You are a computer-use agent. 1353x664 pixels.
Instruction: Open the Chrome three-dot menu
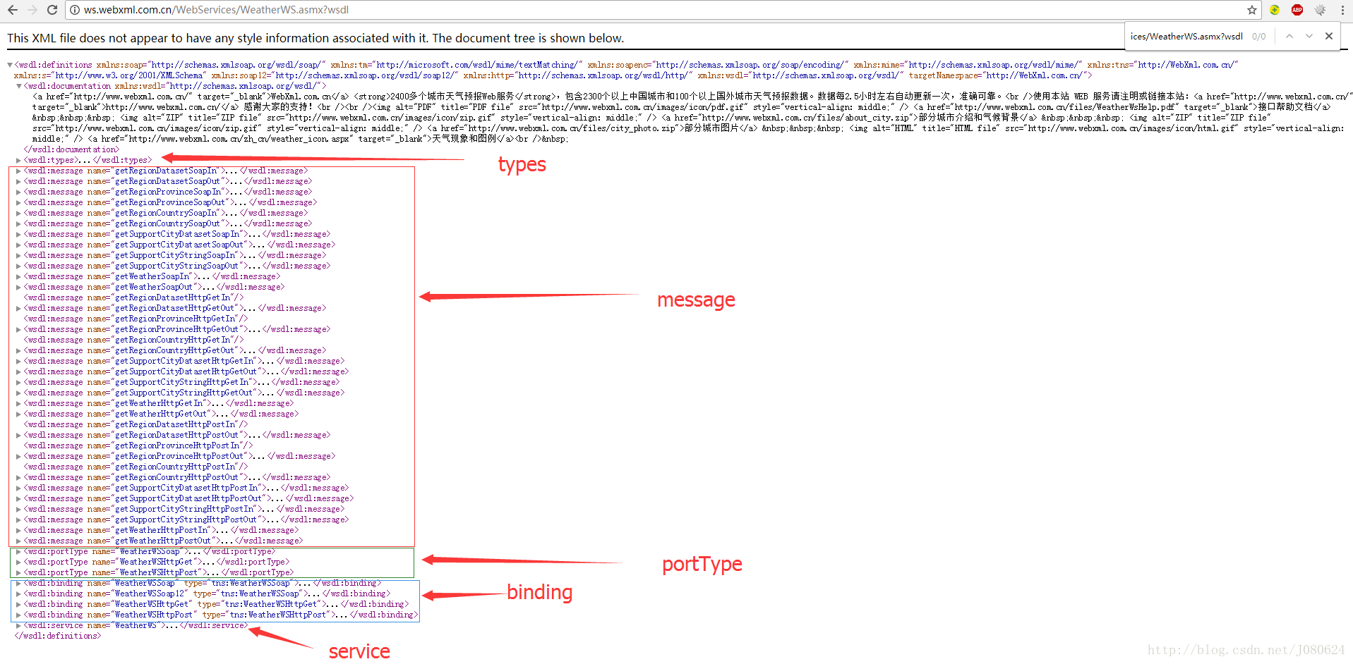pos(1342,10)
